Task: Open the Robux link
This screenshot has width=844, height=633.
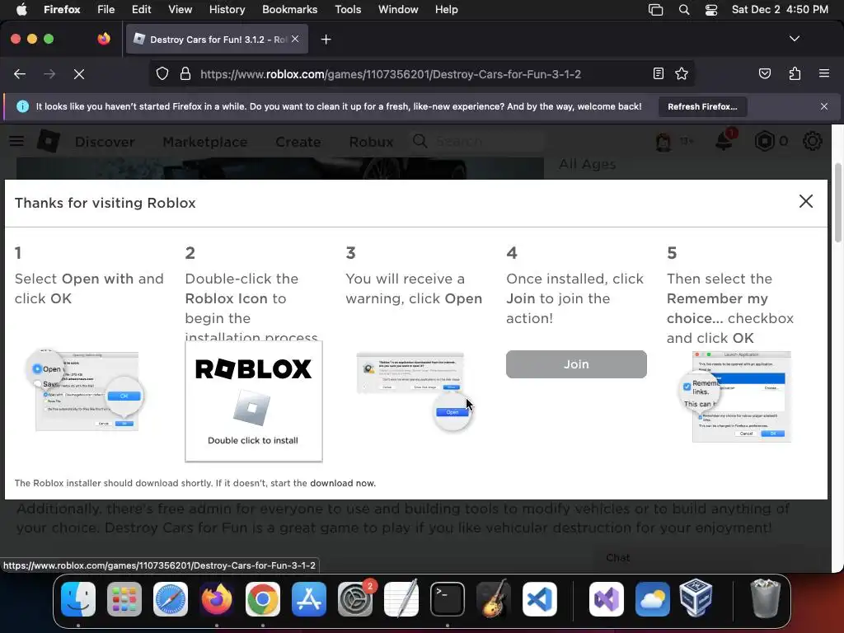Action: (x=371, y=142)
